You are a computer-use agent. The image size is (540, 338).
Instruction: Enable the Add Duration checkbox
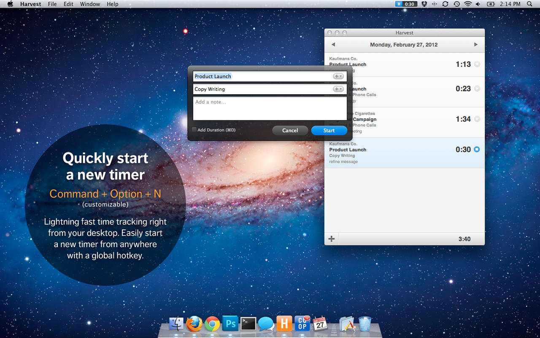point(194,130)
